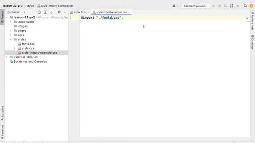This screenshot has width=255, height=143.
Task: Click the "./fonts.css" string in editor
Action: pyautogui.click(x=109, y=17)
